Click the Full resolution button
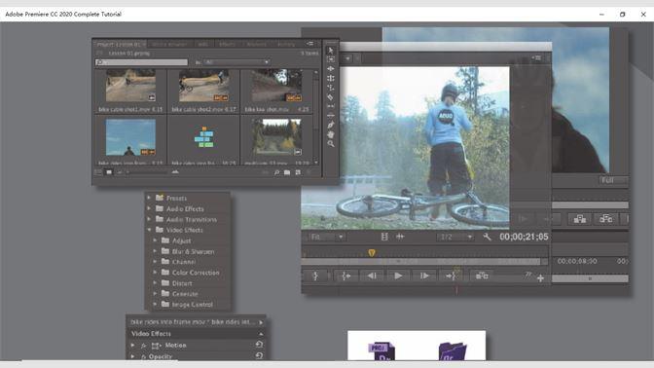 pyautogui.click(x=607, y=180)
